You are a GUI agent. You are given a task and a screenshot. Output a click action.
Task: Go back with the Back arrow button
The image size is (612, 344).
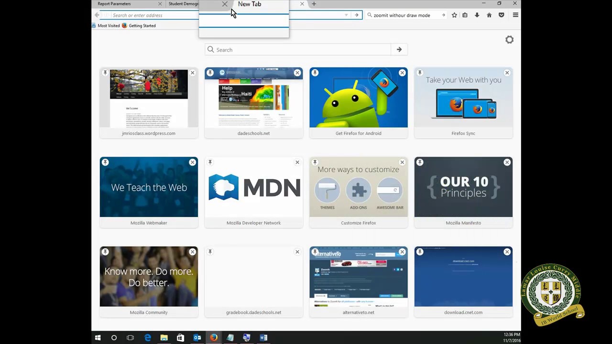click(97, 15)
